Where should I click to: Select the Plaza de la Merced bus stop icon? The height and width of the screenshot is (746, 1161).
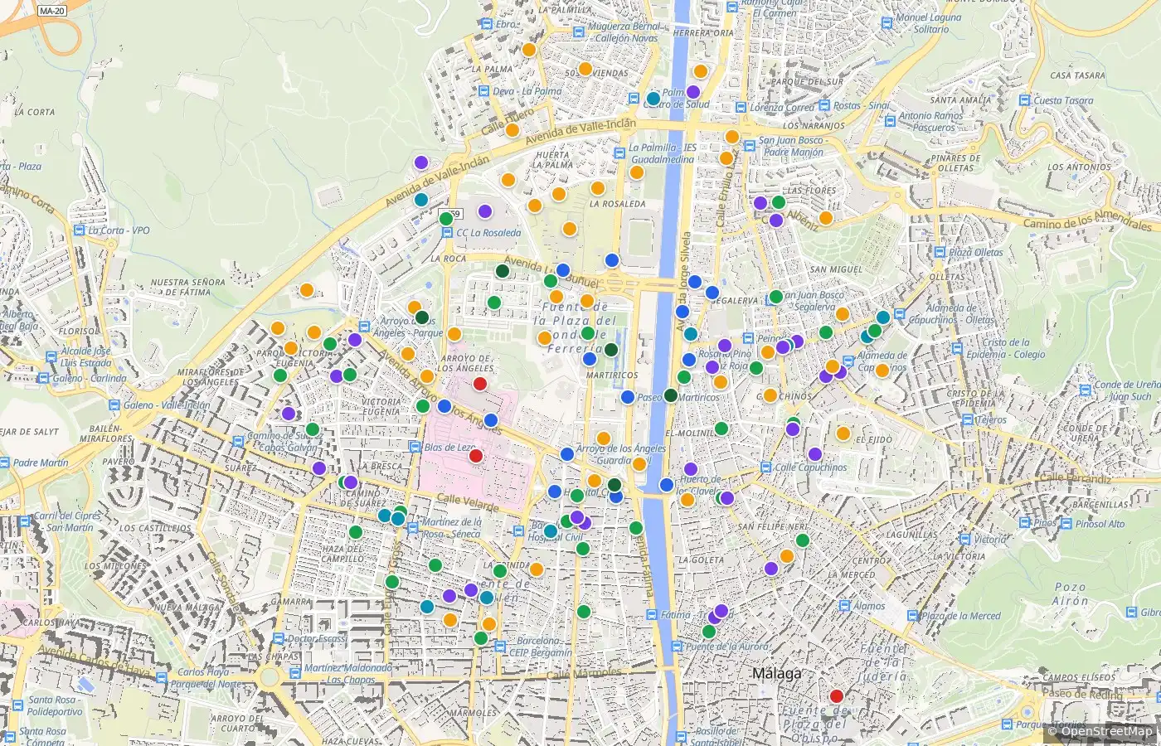912,617
